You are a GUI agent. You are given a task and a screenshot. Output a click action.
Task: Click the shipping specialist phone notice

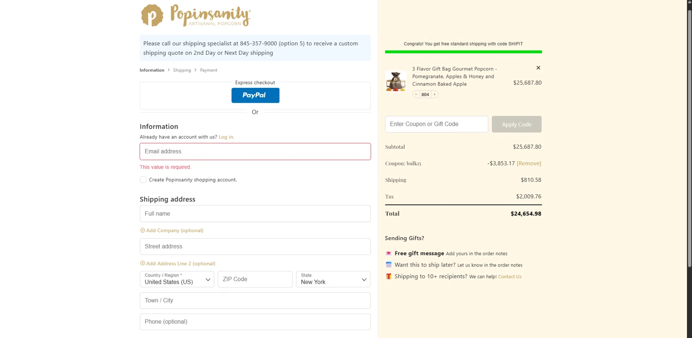click(255, 48)
